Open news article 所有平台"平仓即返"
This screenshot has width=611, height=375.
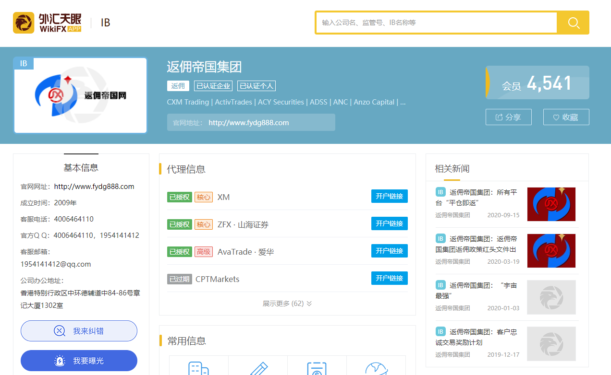coord(477,197)
